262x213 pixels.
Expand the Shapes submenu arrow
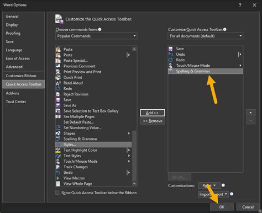[x=129, y=134]
